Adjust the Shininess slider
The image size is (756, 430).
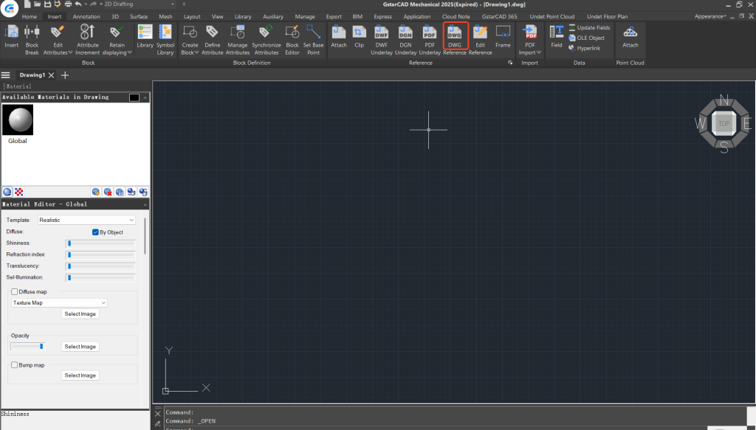coord(100,243)
